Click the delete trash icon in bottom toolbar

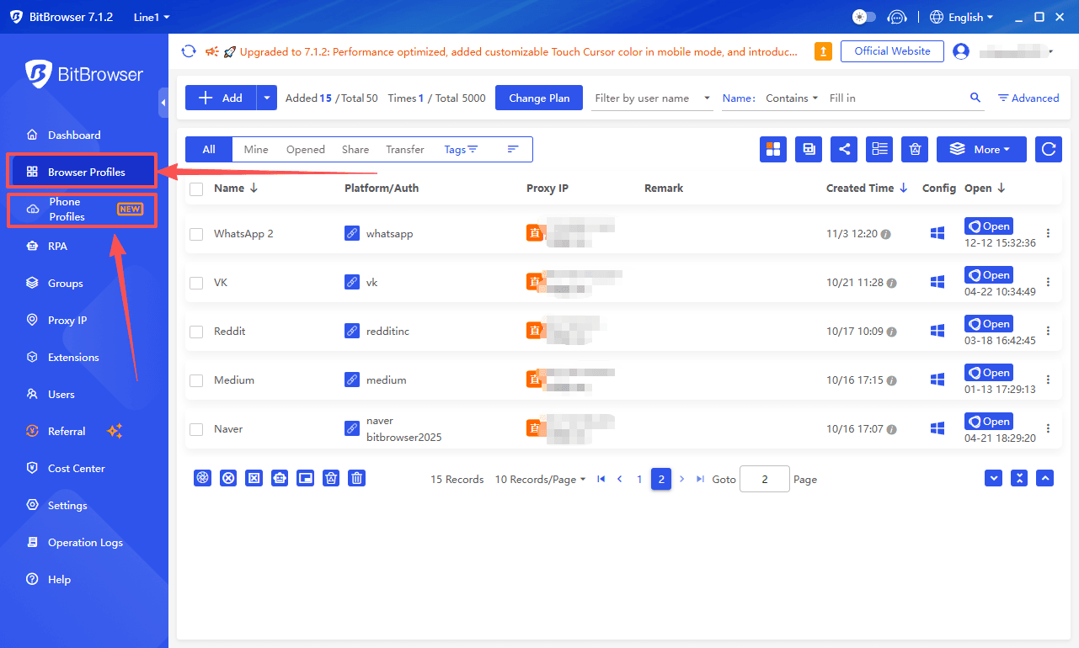tap(356, 478)
